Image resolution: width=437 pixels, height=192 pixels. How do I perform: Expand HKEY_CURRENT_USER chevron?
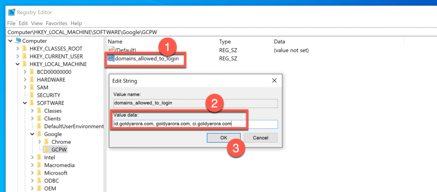[x=18, y=56]
